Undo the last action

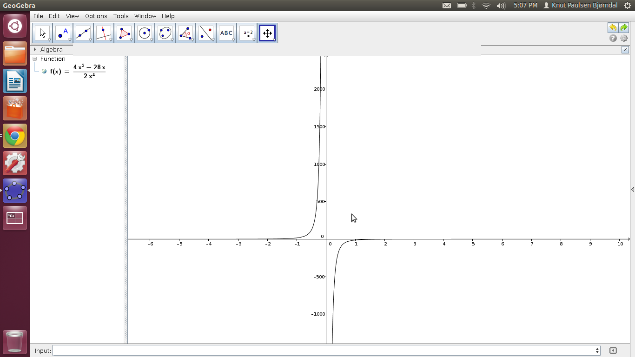613,27
